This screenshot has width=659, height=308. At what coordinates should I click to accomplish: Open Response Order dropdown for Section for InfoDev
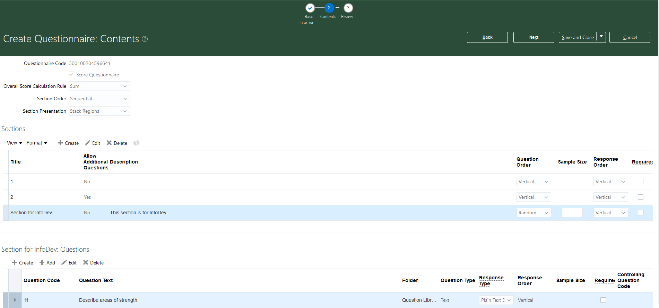click(610, 213)
